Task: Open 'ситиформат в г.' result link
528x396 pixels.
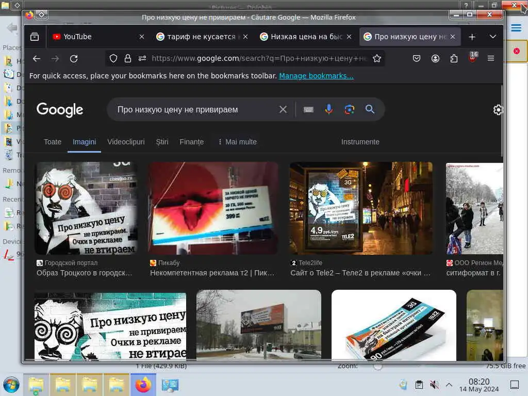Action: tap(473, 273)
